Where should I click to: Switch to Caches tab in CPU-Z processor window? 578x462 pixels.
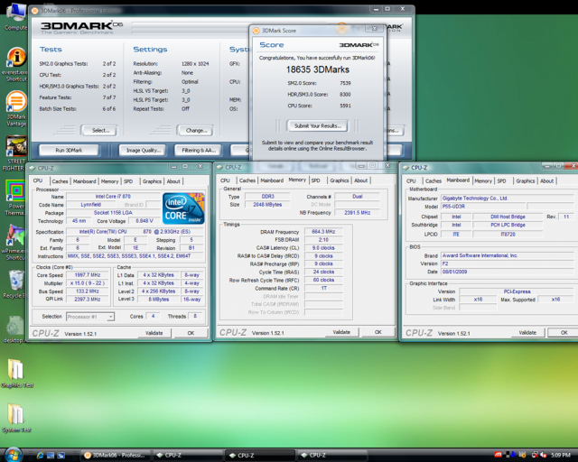(x=60, y=181)
